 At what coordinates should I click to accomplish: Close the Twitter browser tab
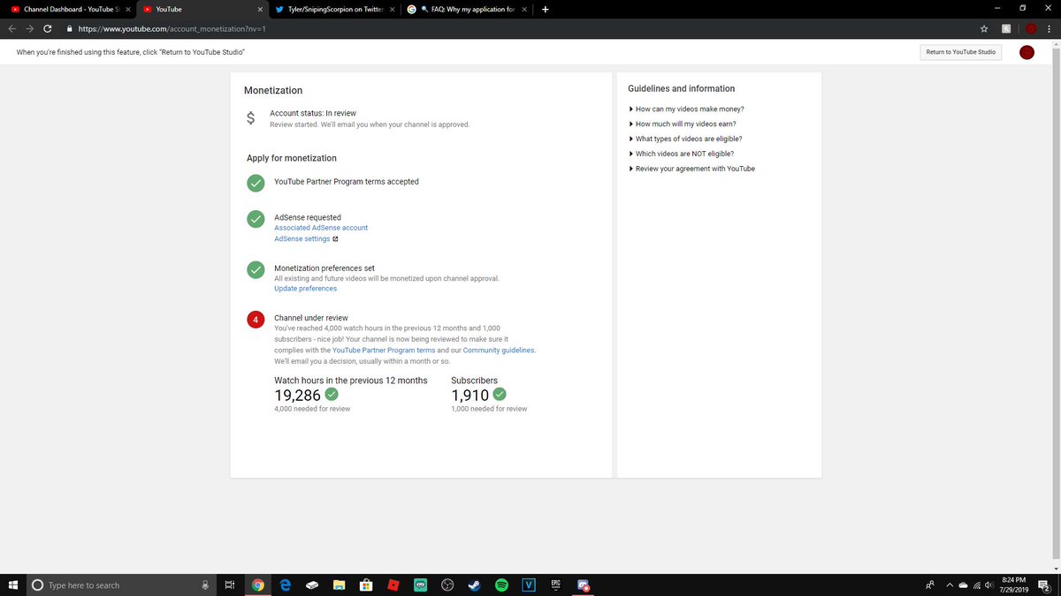(392, 10)
